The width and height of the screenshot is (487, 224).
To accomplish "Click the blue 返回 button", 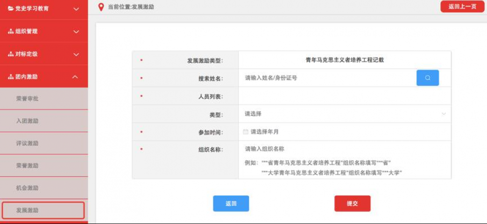I will (231, 203).
